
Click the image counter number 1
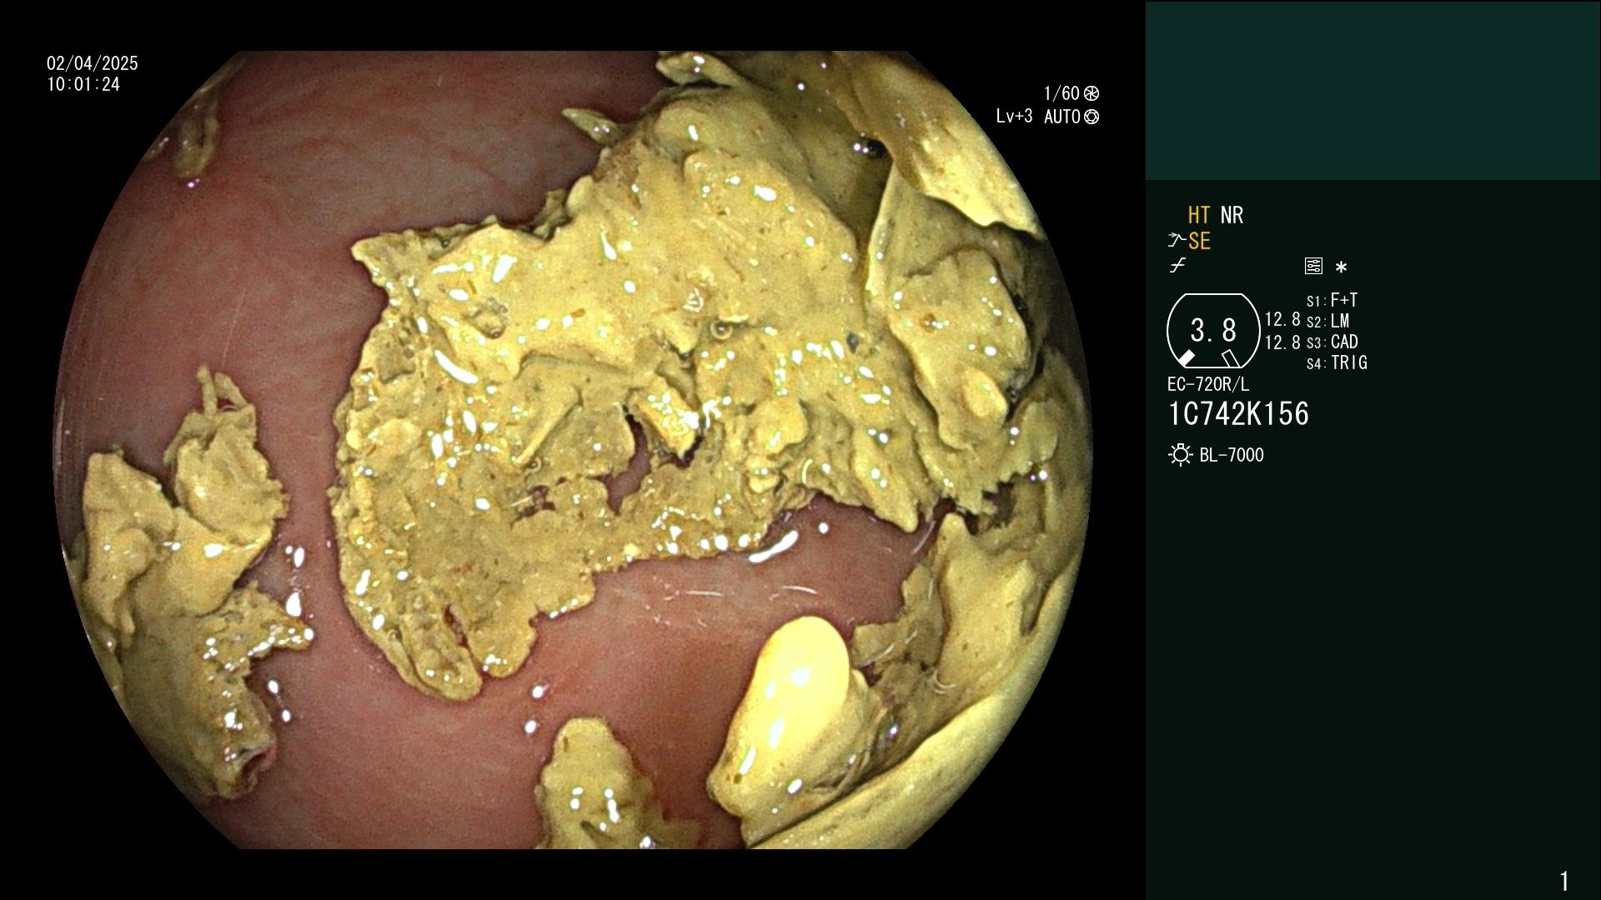1564,880
